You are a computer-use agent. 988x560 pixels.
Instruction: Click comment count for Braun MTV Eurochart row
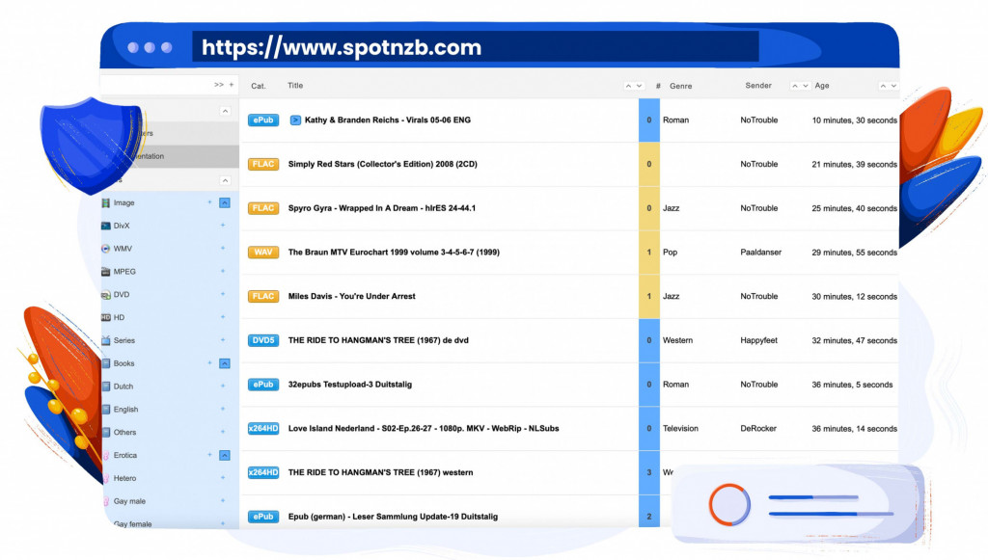(649, 252)
